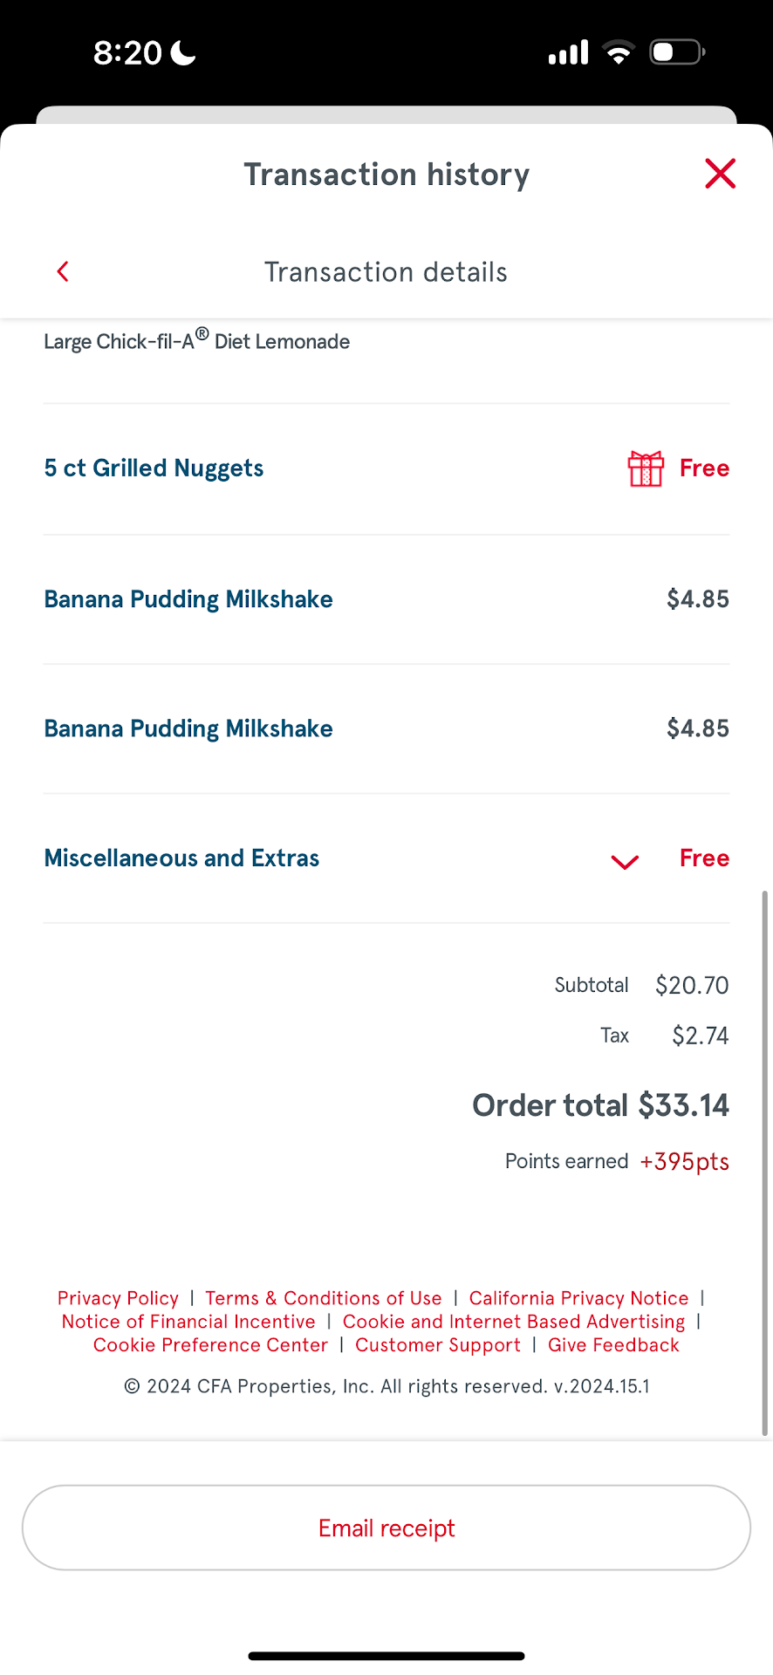Open the 5 ct Grilled Nuggets item
The height and width of the screenshot is (1675, 773).
pyautogui.click(x=154, y=468)
